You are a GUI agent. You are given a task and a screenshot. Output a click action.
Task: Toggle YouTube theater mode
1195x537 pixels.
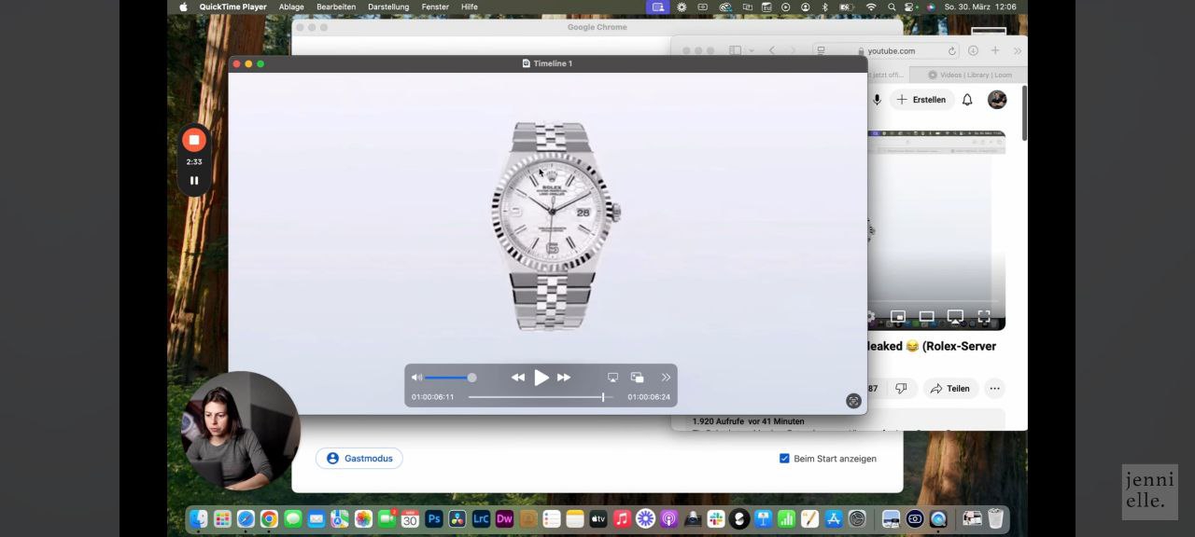point(927,317)
